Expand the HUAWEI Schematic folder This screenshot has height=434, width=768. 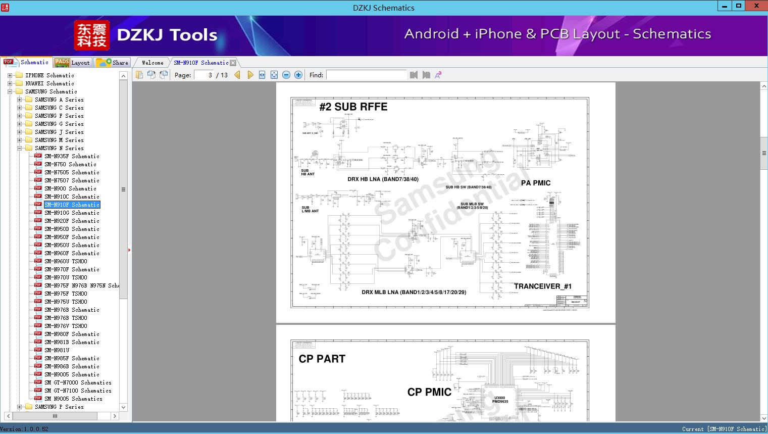(x=10, y=83)
